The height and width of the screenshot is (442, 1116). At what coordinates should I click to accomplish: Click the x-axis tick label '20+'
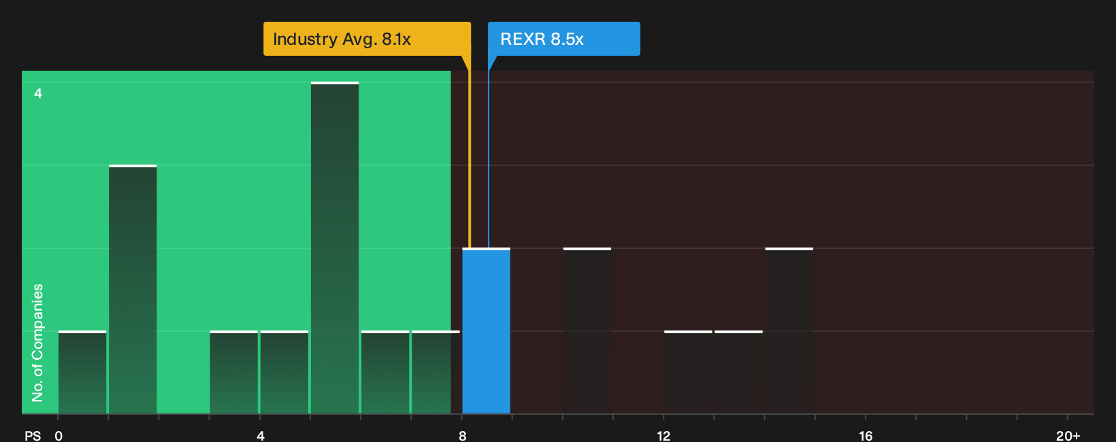tap(1068, 436)
